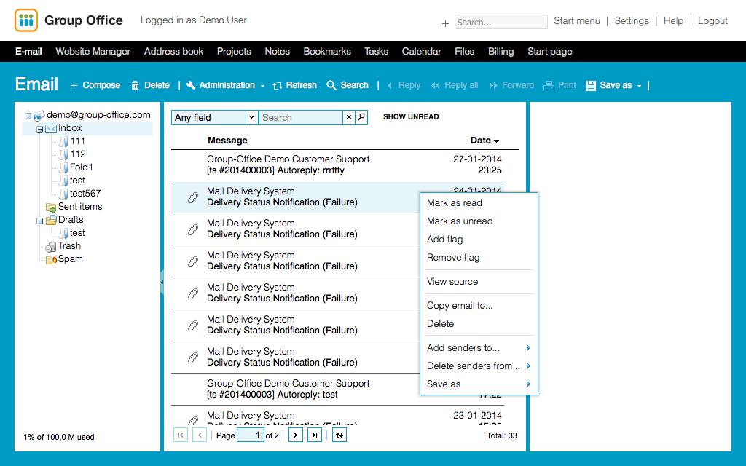Click the Refresh icon in toolbar
This screenshot has height=466, width=746.
pyautogui.click(x=277, y=85)
